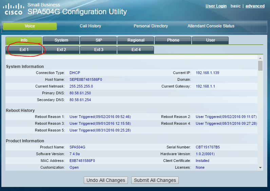270x191 pixels.
Task: Click Reboot Reason 3 value
Action: pos(100,123)
